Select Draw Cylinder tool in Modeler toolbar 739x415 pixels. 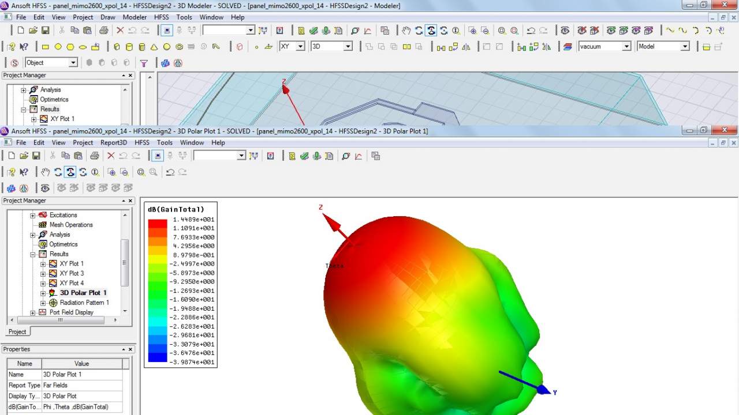[x=129, y=47]
